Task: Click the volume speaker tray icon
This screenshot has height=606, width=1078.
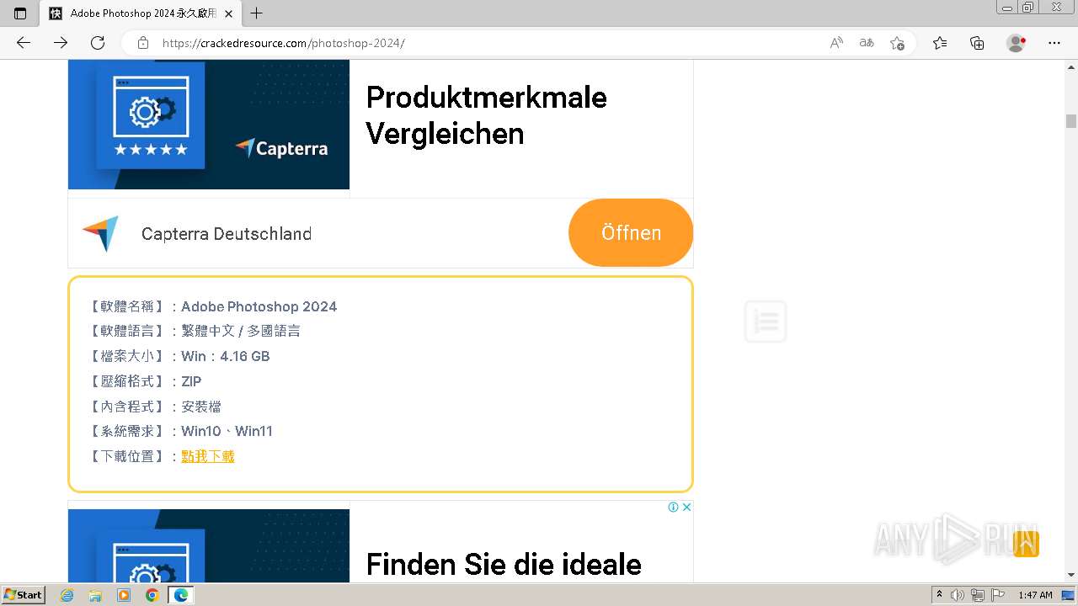Action: click(x=958, y=595)
